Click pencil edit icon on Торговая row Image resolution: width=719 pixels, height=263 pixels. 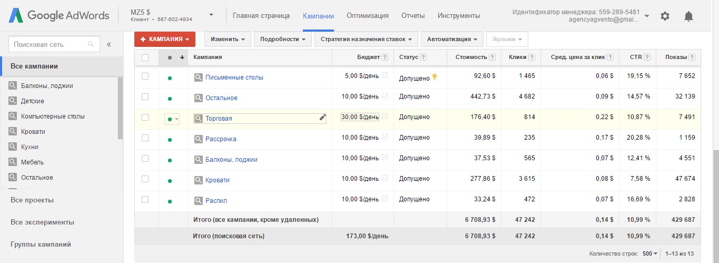(322, 118)
